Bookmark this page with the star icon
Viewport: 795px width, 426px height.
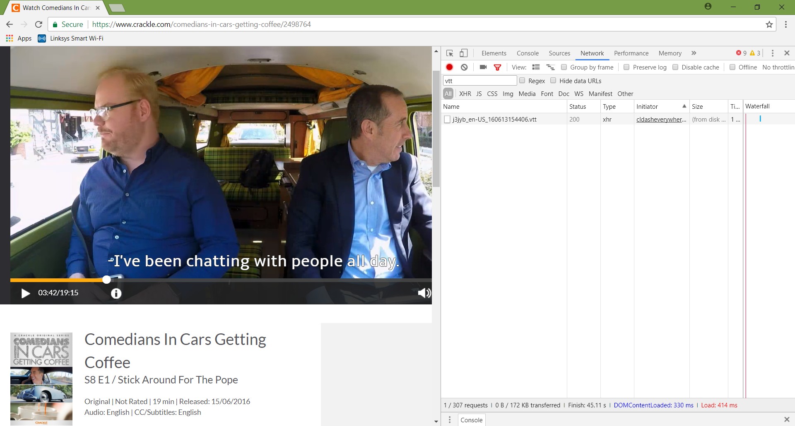tap(769, 24)
